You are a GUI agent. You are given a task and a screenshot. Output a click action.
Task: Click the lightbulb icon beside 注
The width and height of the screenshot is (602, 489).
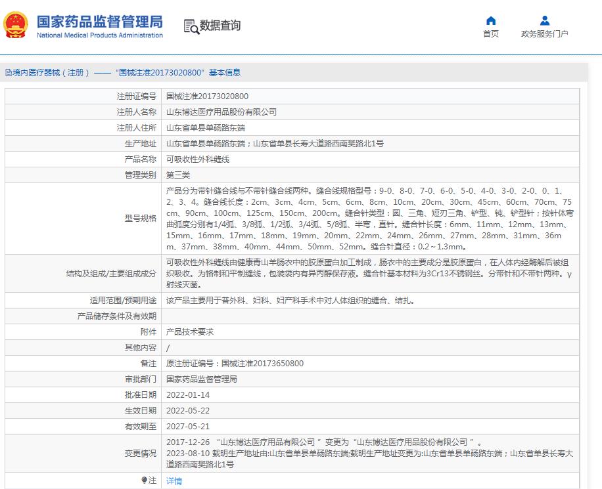click(145, 480)
